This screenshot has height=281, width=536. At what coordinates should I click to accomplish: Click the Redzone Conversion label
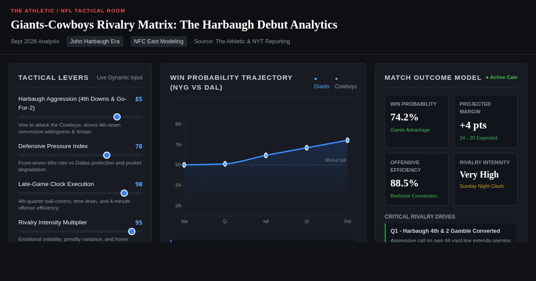(x=414, y=196)
